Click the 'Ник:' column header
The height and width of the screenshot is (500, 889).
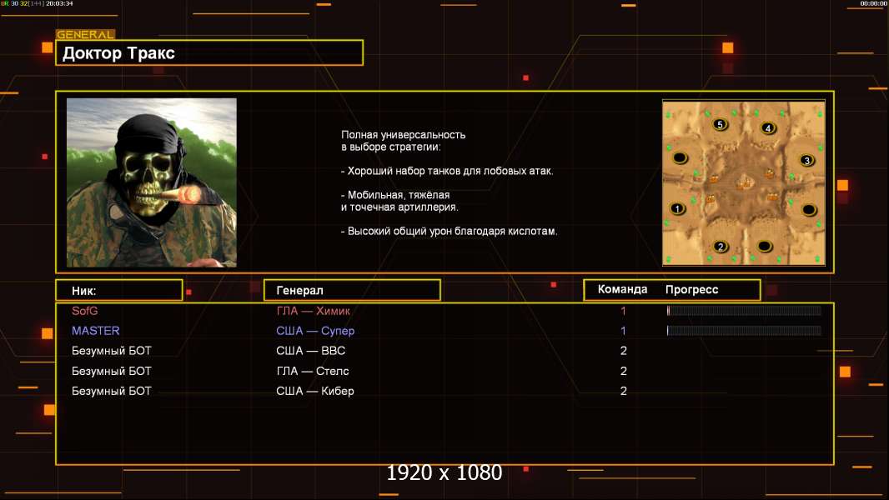(119, 291)
